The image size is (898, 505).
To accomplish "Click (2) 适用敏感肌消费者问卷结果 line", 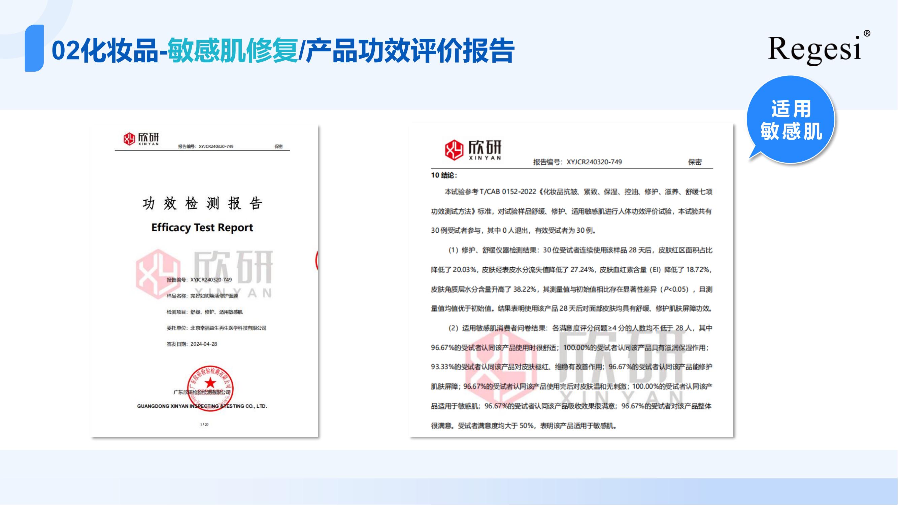I will tap(580, 328).
